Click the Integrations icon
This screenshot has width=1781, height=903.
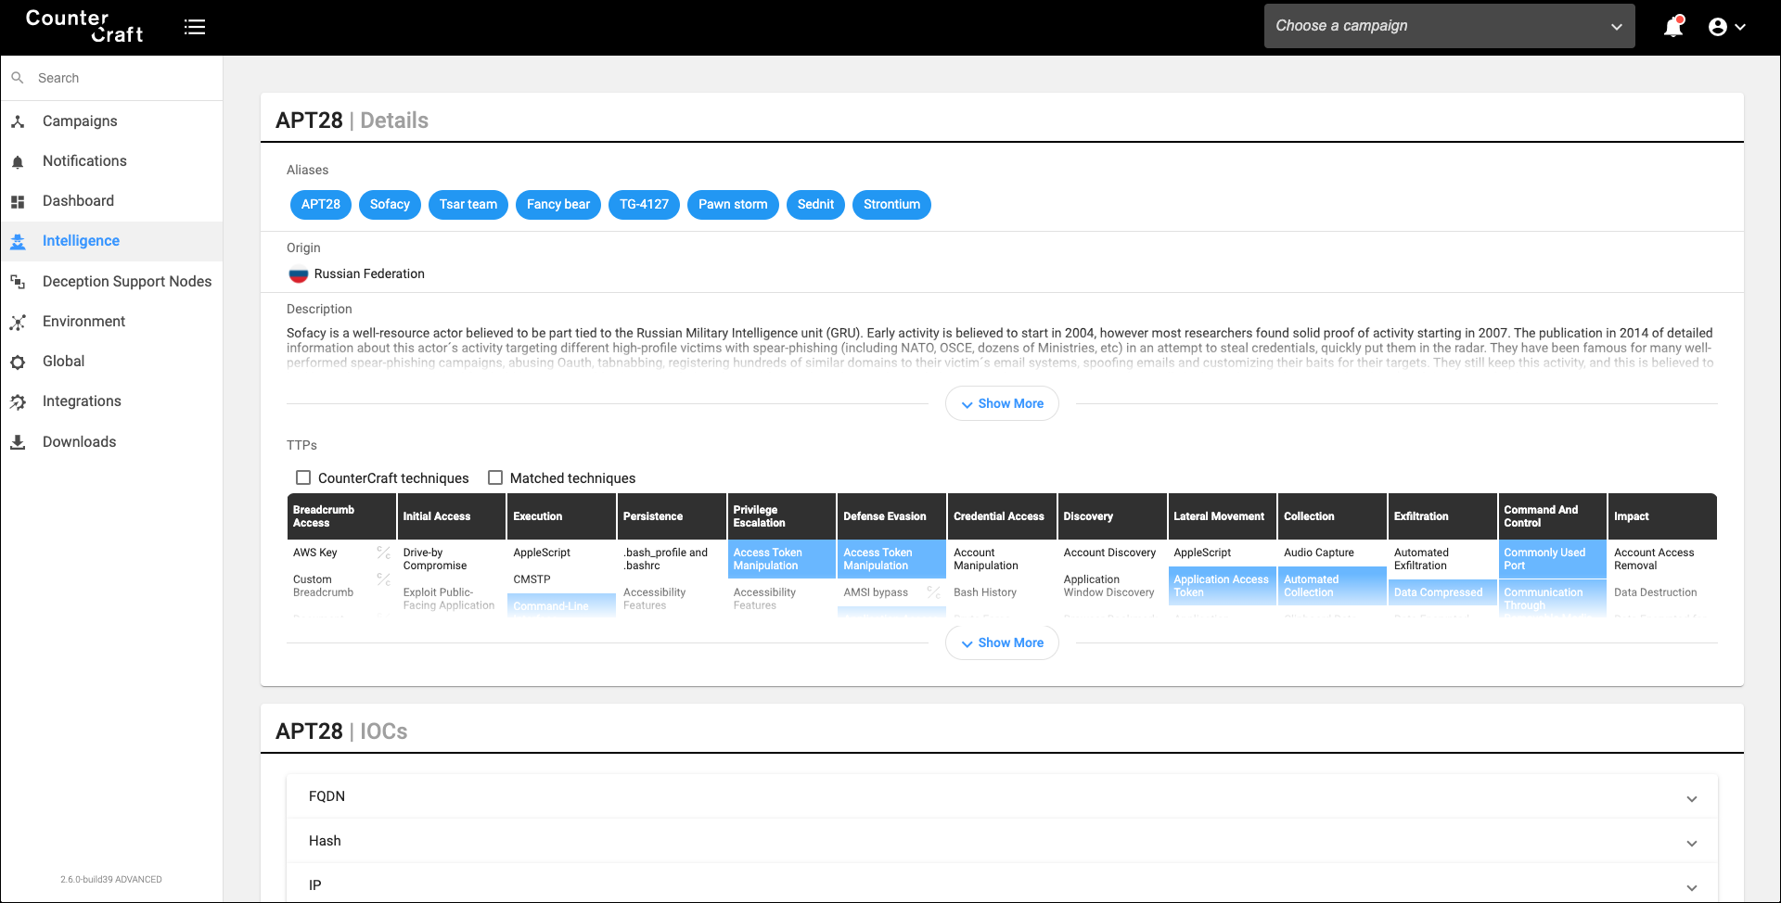coord(18,401)
